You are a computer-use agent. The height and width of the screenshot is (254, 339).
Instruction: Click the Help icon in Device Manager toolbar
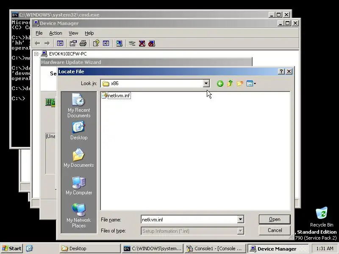[x=96, y=44]
